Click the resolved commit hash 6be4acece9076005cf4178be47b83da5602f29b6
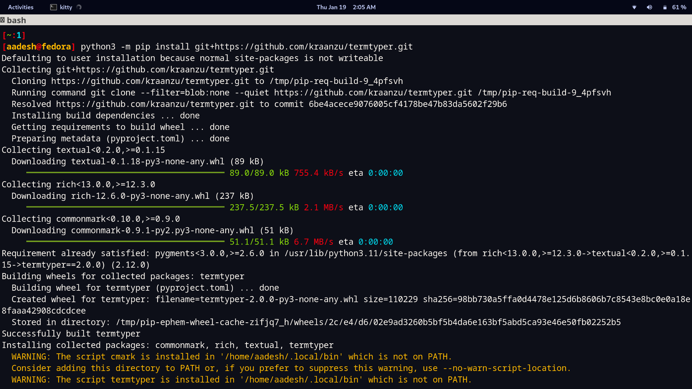This screenshot has width=692, height=389. click(x=408, y=104)
